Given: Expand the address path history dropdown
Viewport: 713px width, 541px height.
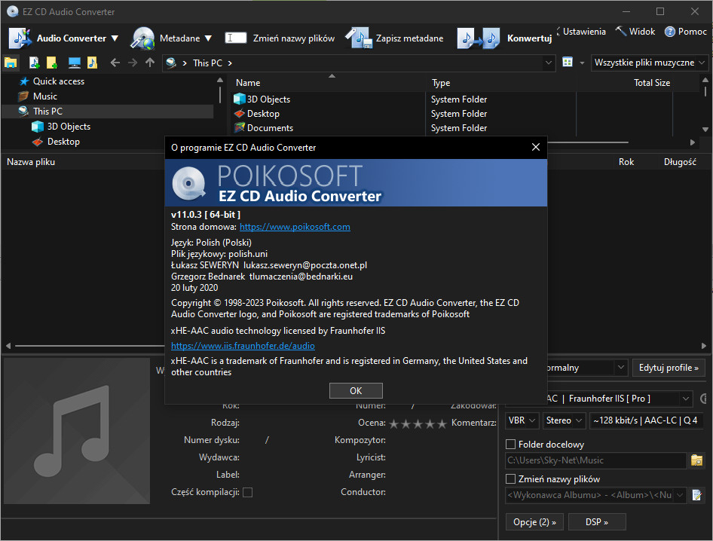Looking at the screenshot, I should tap(549, 63).
